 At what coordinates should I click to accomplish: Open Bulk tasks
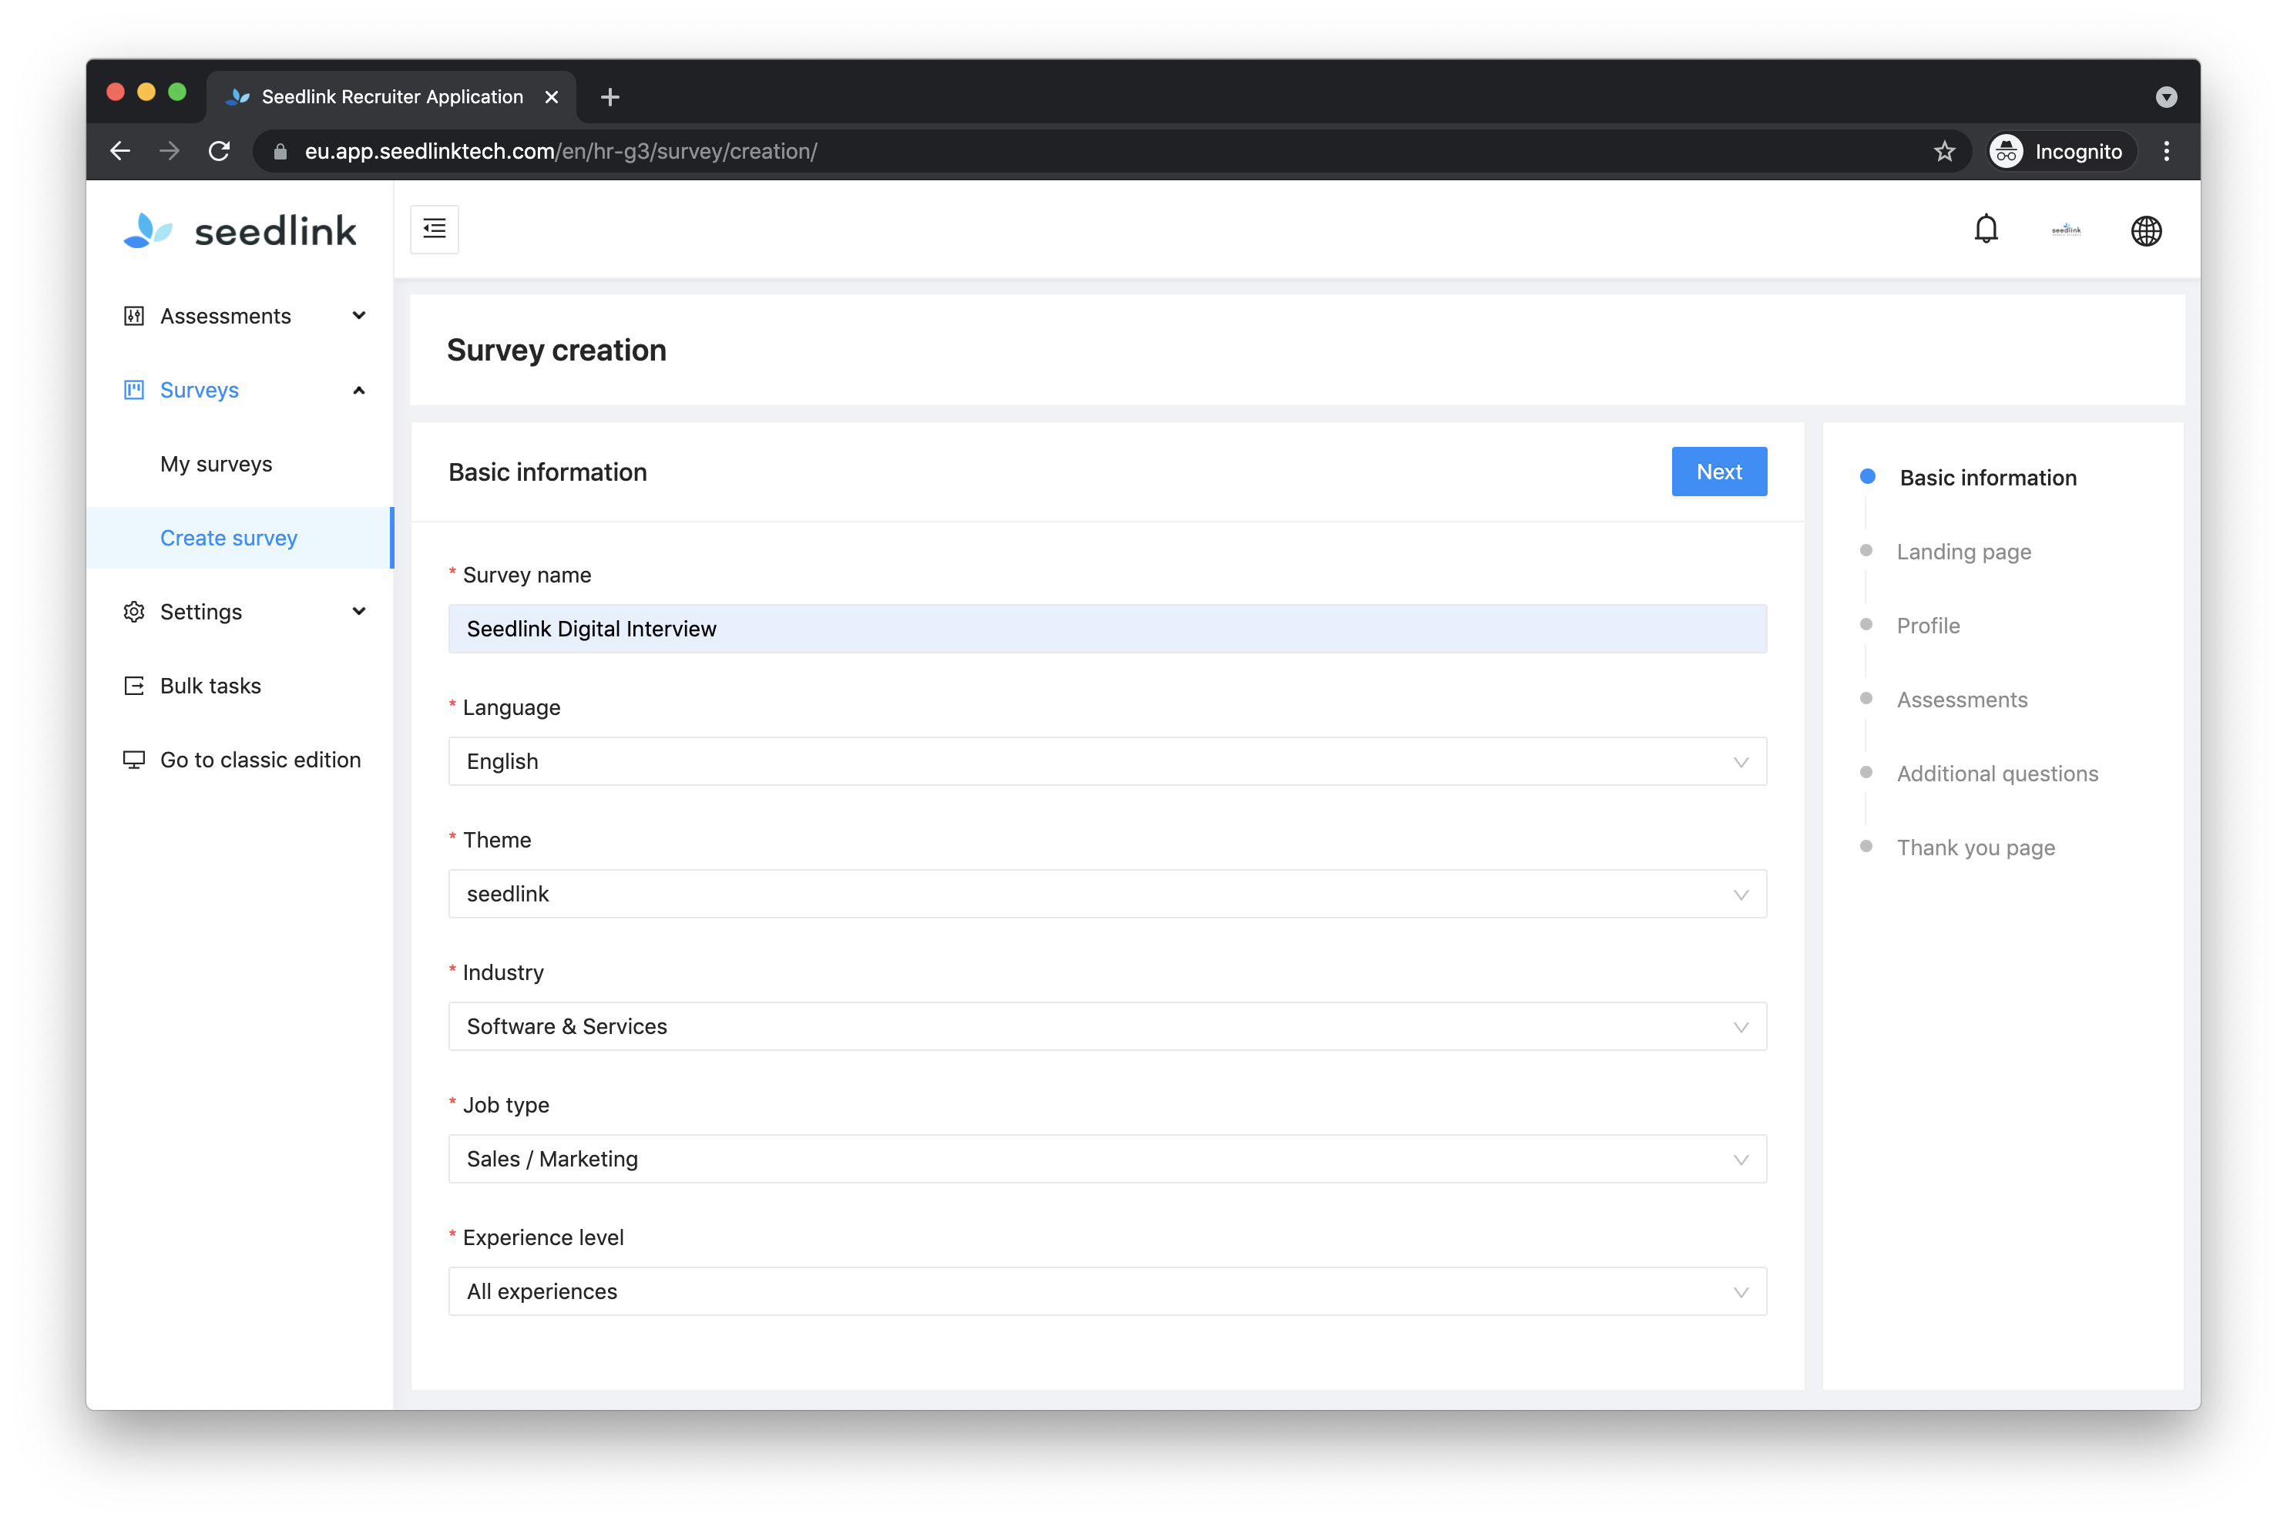point(210,685)
